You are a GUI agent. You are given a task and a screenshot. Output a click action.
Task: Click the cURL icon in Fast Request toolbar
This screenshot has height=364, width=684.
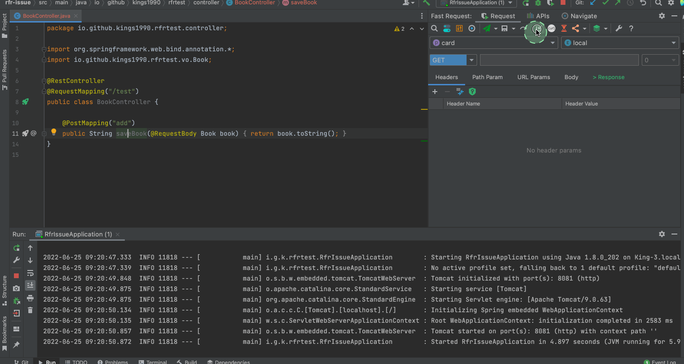pyautogui.click(x=552, y=29)
